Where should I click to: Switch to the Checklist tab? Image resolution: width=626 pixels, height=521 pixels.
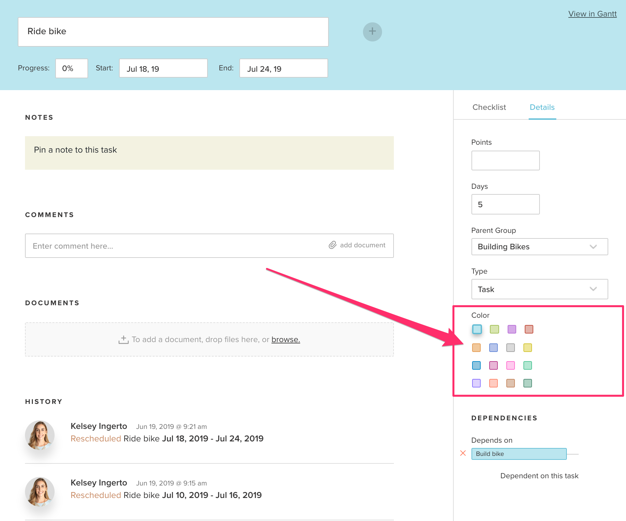point(489,107)
